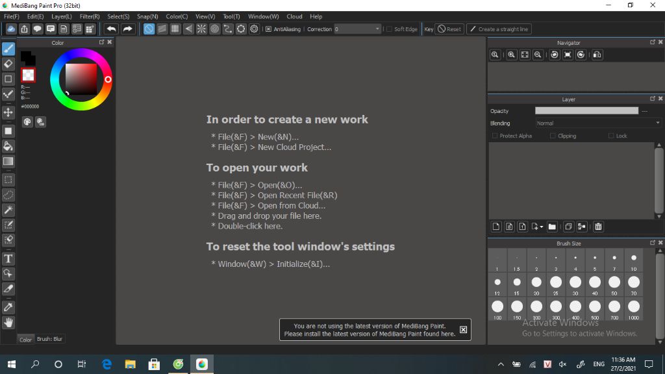Select the circle snap icon
Image resolution: width=665 pixels, height=374 pixels.
tap(214, 29)
